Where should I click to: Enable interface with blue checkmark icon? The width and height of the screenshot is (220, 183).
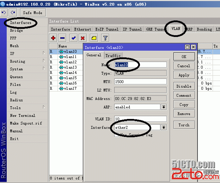74,38
